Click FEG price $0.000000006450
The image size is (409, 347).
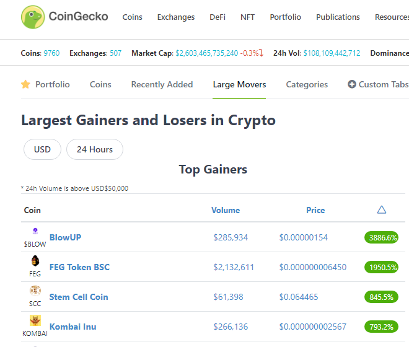pyautogui.click(x=313, y=267)
